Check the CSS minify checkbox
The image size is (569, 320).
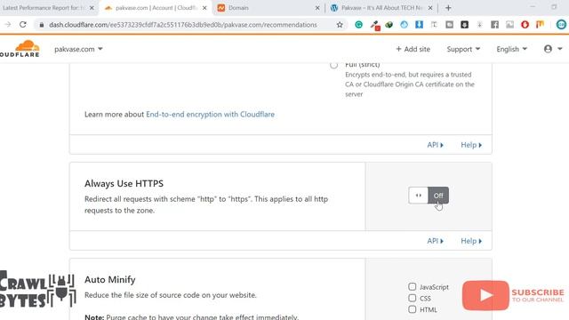[x=413, y=298]
